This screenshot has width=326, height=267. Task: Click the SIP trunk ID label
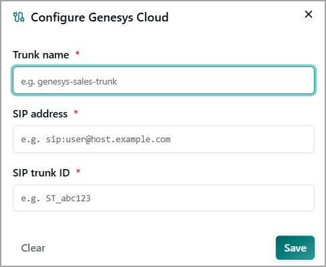click(x=42, y=173)
